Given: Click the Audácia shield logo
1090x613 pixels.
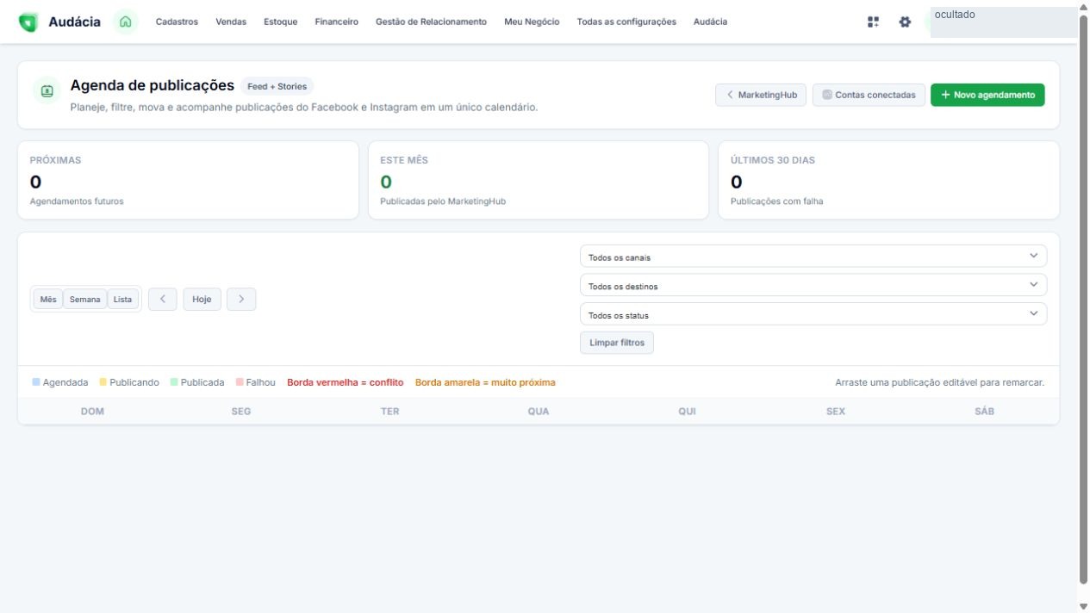Looking at the screenshot, I should [28, 22].
